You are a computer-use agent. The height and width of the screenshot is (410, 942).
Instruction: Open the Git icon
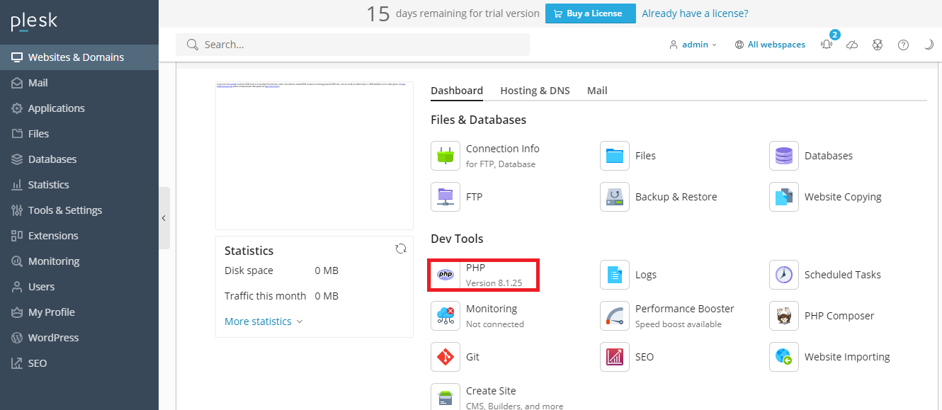click(x=446, y=357)
